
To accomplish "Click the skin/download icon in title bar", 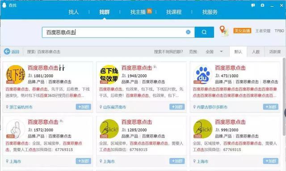I will coord(262,5).
